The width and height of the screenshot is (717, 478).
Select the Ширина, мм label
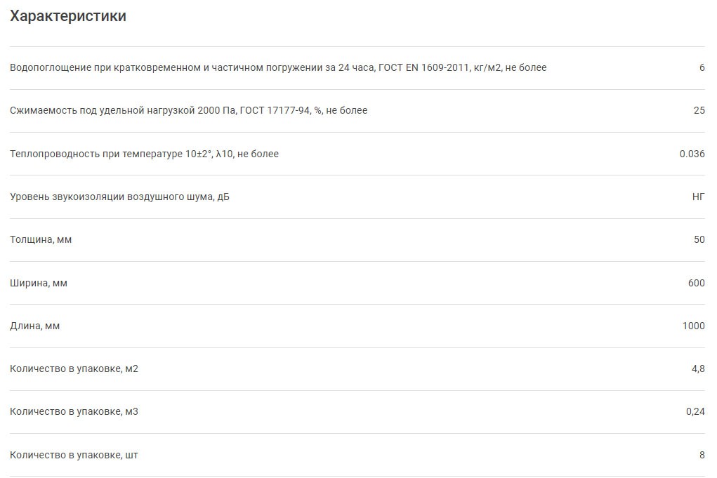point(39,283)
